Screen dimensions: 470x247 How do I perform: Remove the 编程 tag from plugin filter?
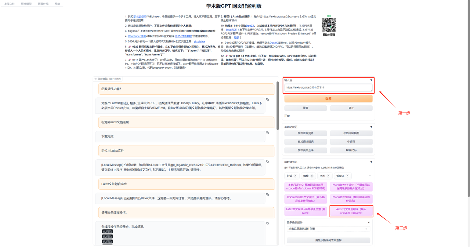(x=312, y=176)
